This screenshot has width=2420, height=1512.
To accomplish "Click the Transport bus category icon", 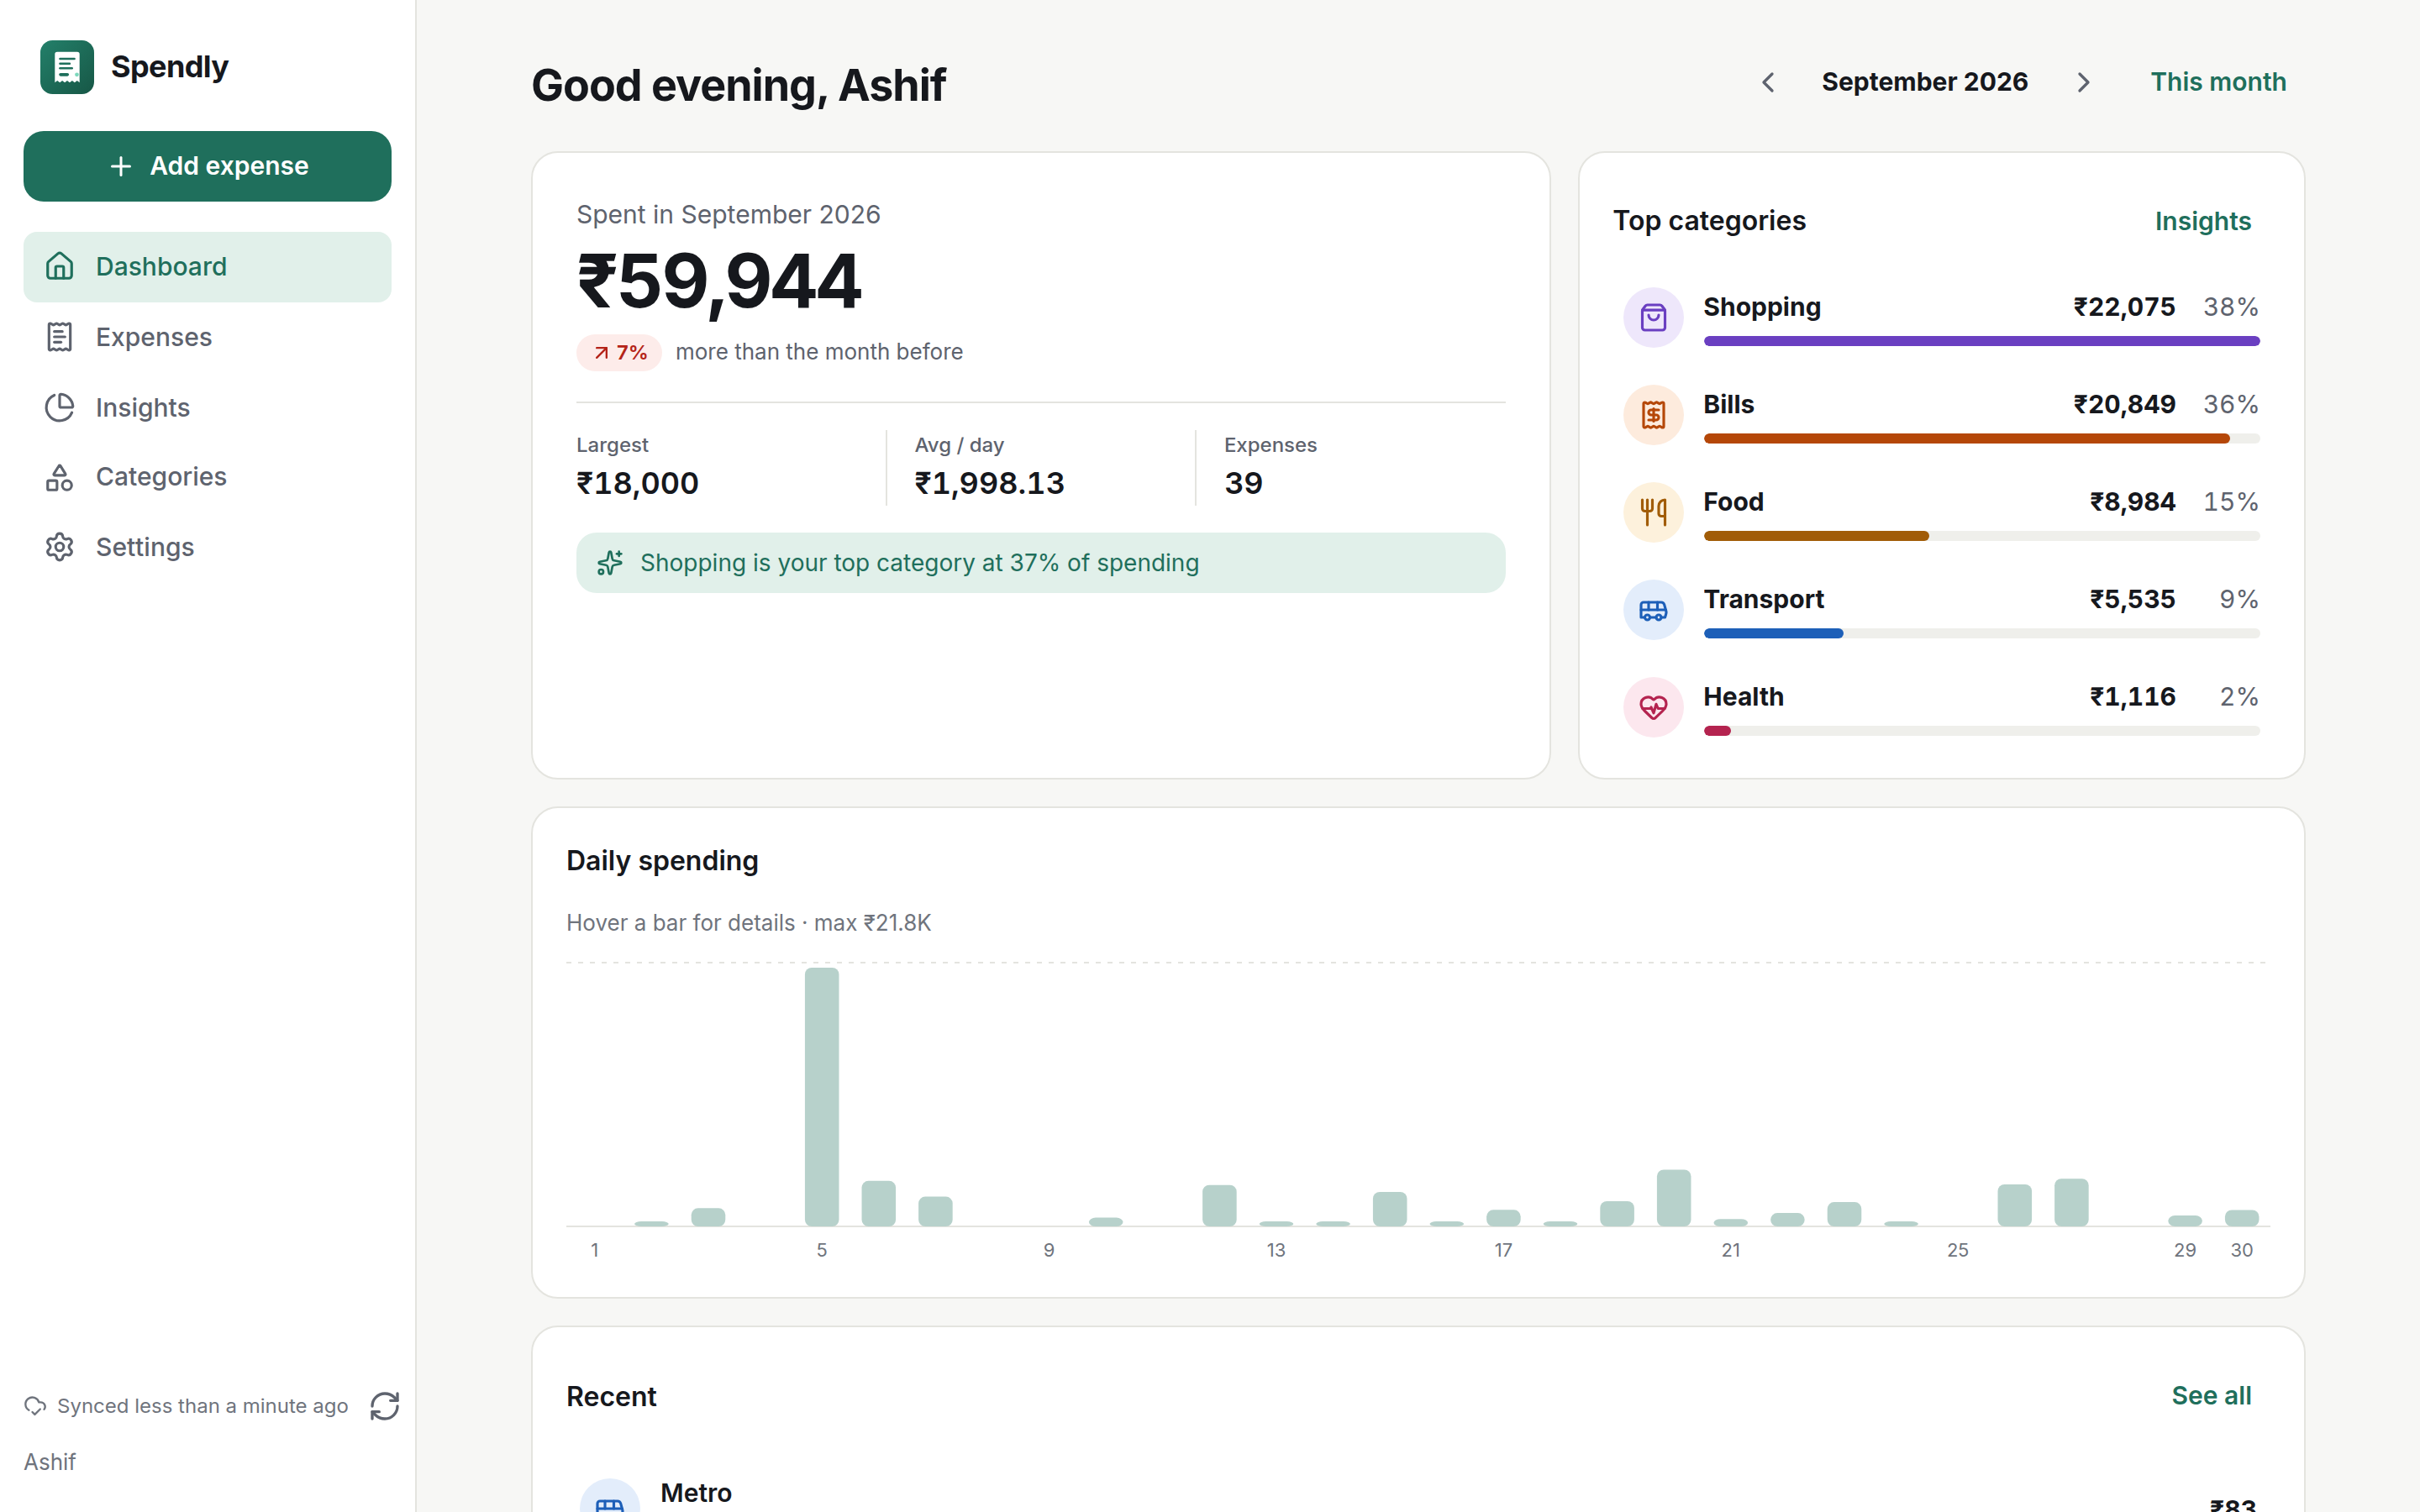I will pos(1653,610).
